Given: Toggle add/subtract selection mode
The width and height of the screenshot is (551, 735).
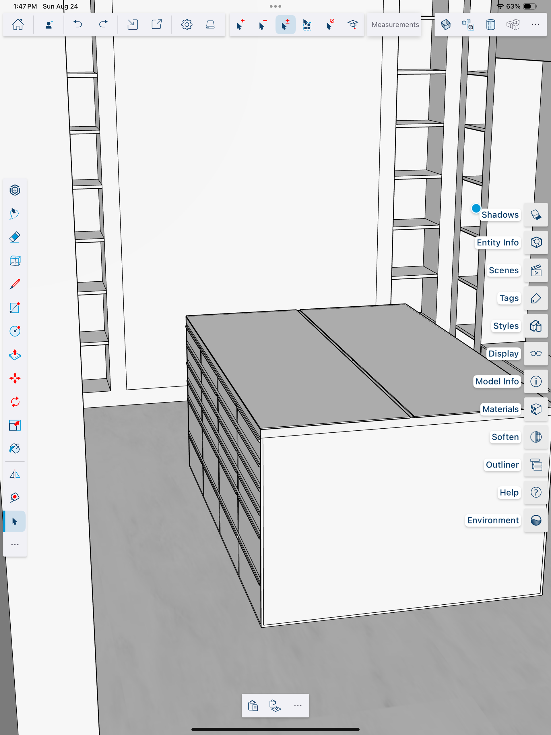Looking at the screenshot, I should [x=285, y=25].
